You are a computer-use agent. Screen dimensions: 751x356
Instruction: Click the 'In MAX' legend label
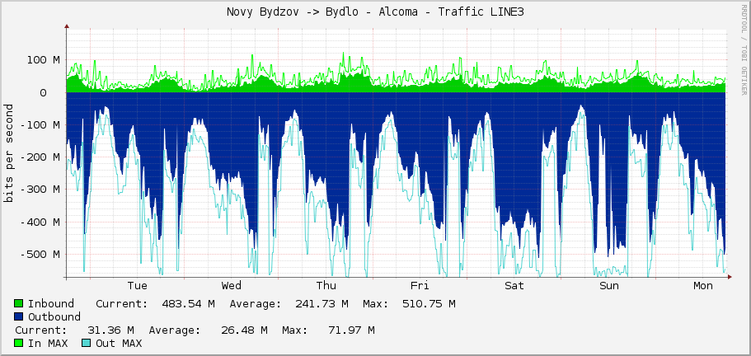pyautogui.click(x=48, y=343)
